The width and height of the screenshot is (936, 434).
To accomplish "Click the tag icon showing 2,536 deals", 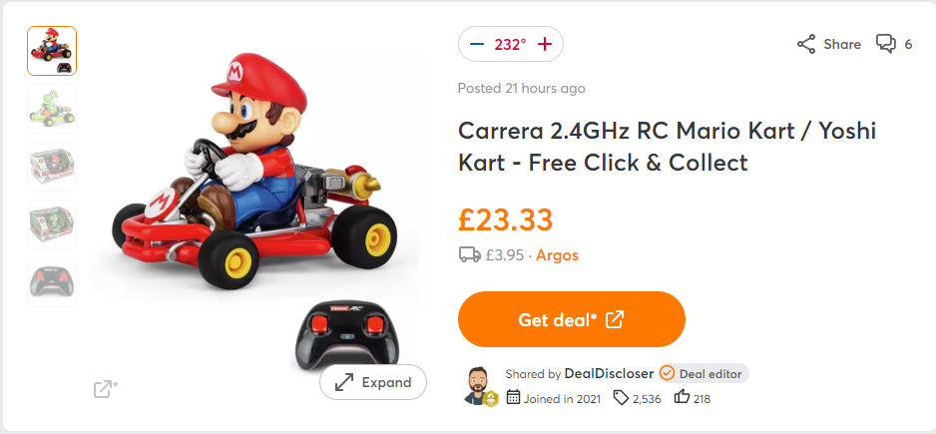I will 622,397.
